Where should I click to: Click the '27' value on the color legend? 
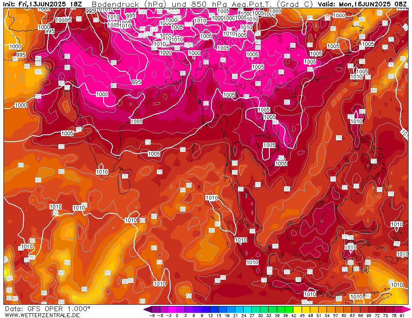[x=252, y=315]
